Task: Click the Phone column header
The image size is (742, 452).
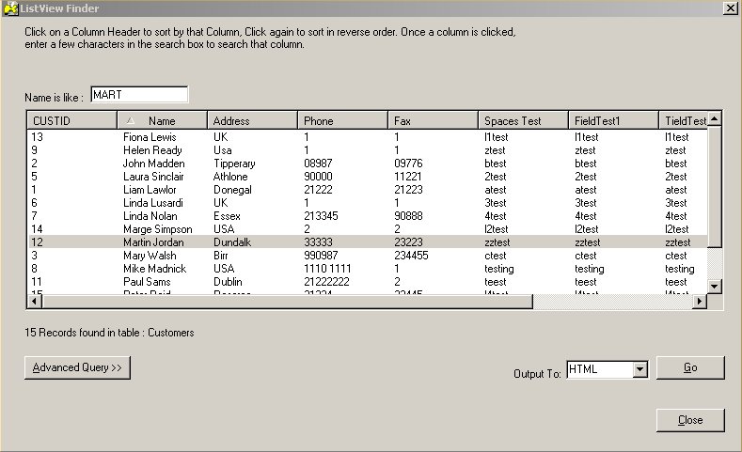Action: click(x=342, y=120)
